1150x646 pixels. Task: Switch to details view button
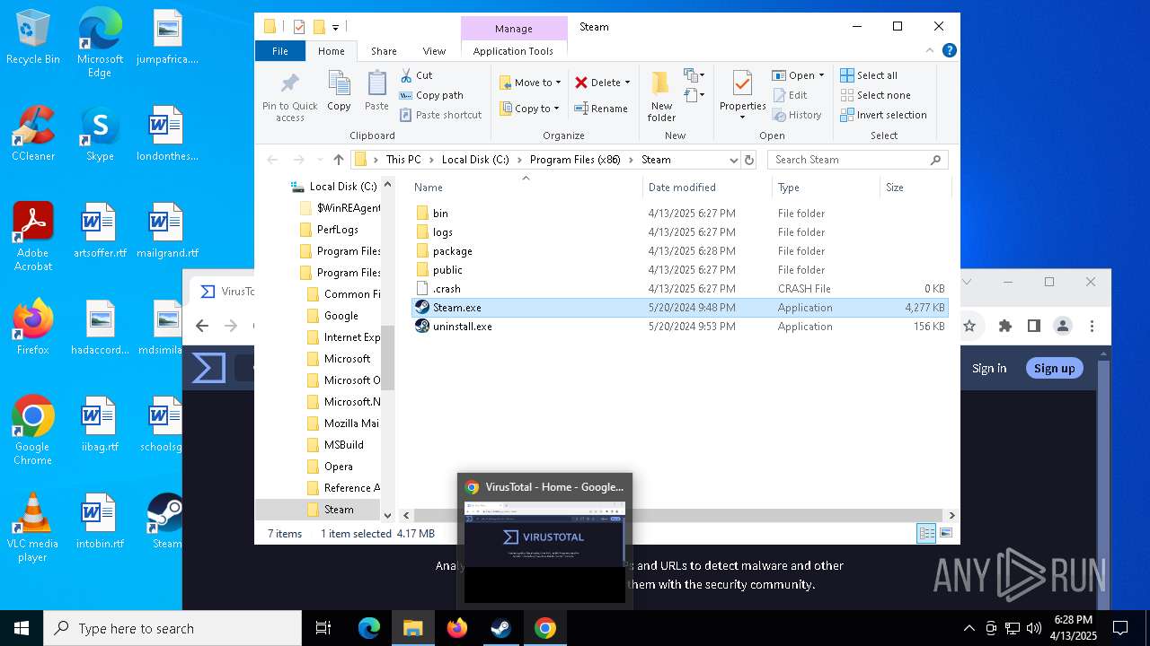pyautogui.click(x=926, y=534)
